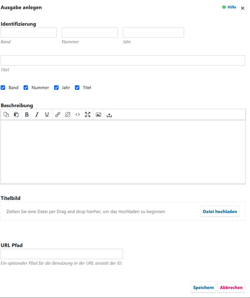The width and height of the screenshot is (250, 298).
Task: Uncheck the Jahr checkbox
Action: pos(56,87)
